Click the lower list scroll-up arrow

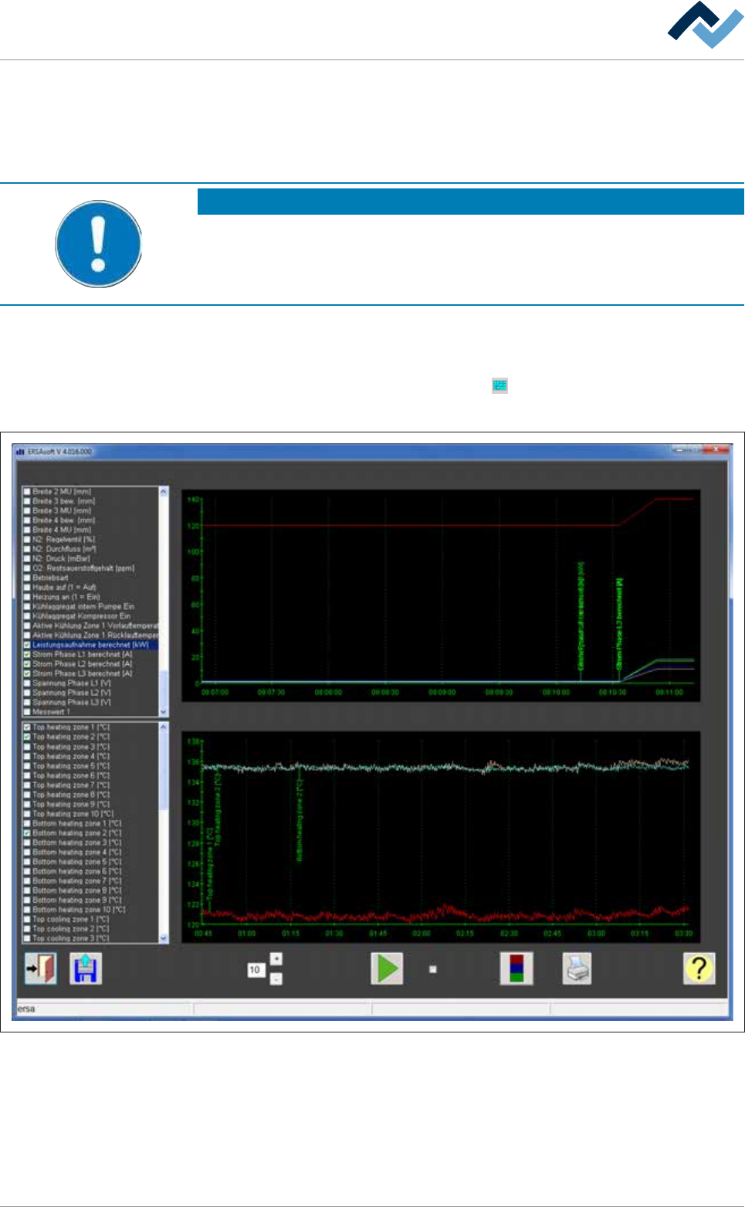click(x=163, y=727)
